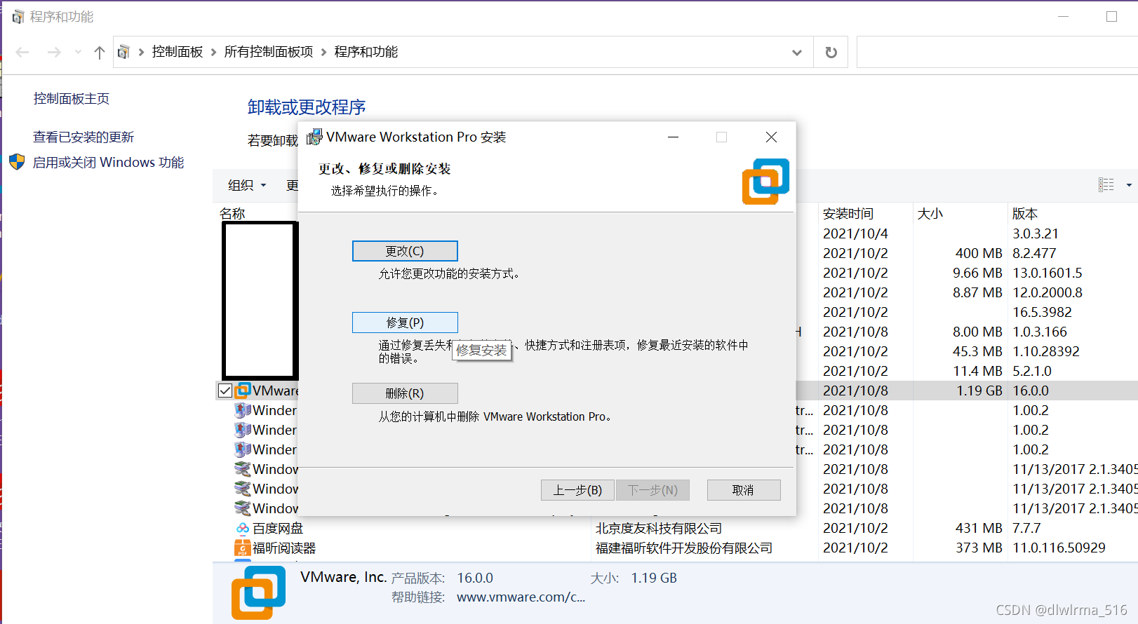Expand chevron after 控制面板 breadcrumb
This screenshot has width=1138, height=624.
[x=214, y=52]
